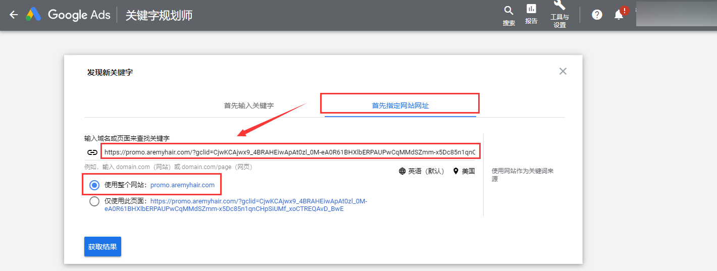Click the location pin icon

point(456,171)
